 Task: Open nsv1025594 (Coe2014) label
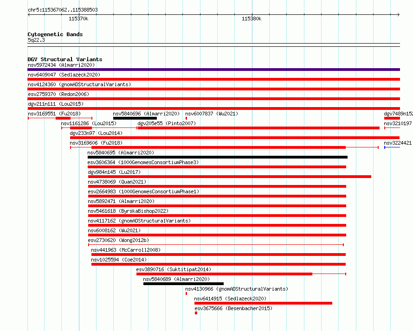(119, 260)
